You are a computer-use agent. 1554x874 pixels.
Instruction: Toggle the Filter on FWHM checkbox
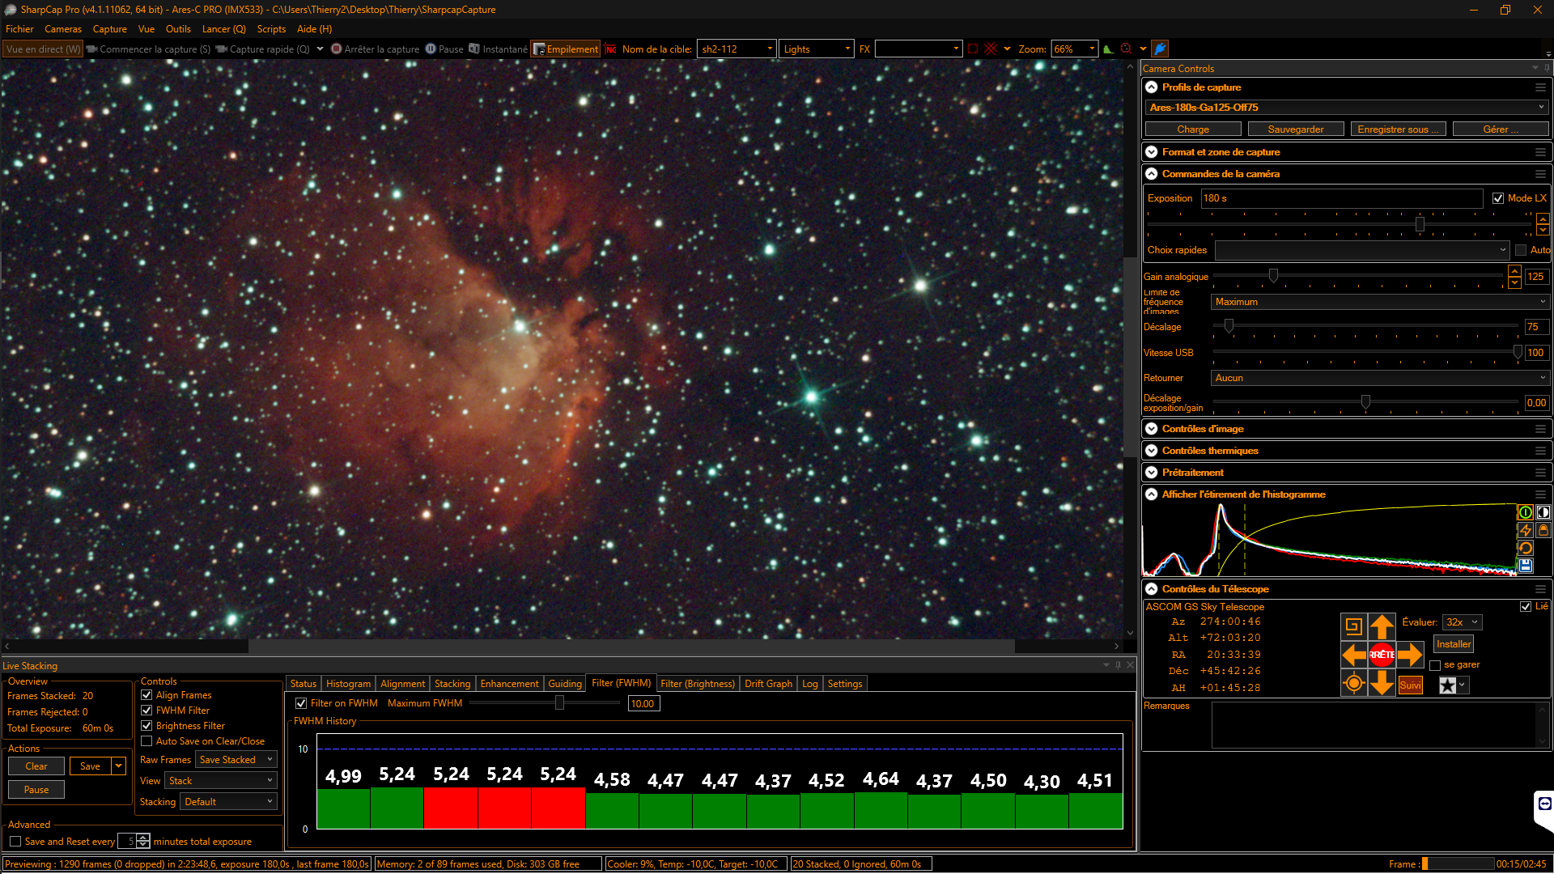coord(301,703)
